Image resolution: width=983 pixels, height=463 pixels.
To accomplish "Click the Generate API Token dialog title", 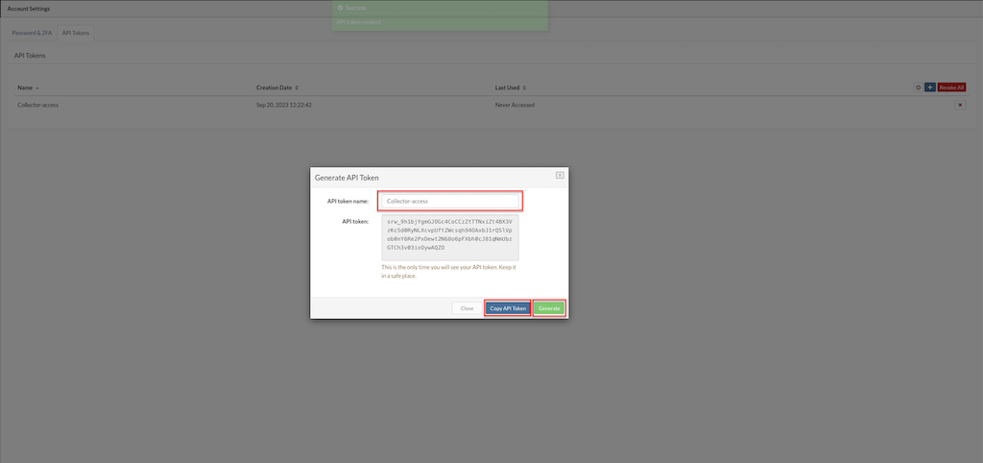I will [347, 178].
